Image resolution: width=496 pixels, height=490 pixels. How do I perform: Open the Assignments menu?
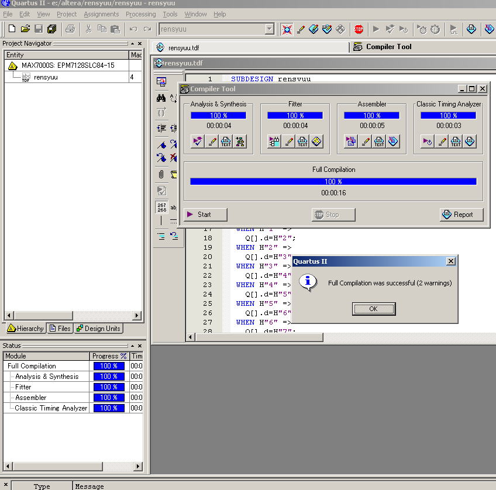tap(101, 14)
